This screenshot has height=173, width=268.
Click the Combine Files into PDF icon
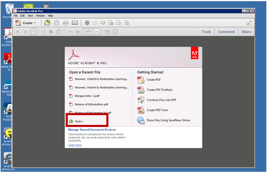coord(141,100)
